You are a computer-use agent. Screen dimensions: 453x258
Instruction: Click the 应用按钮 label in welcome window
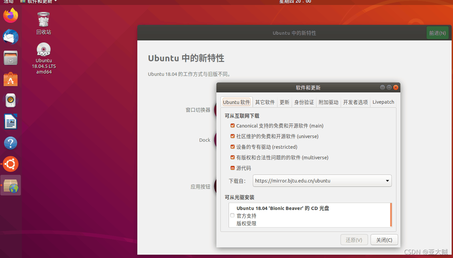201,187
